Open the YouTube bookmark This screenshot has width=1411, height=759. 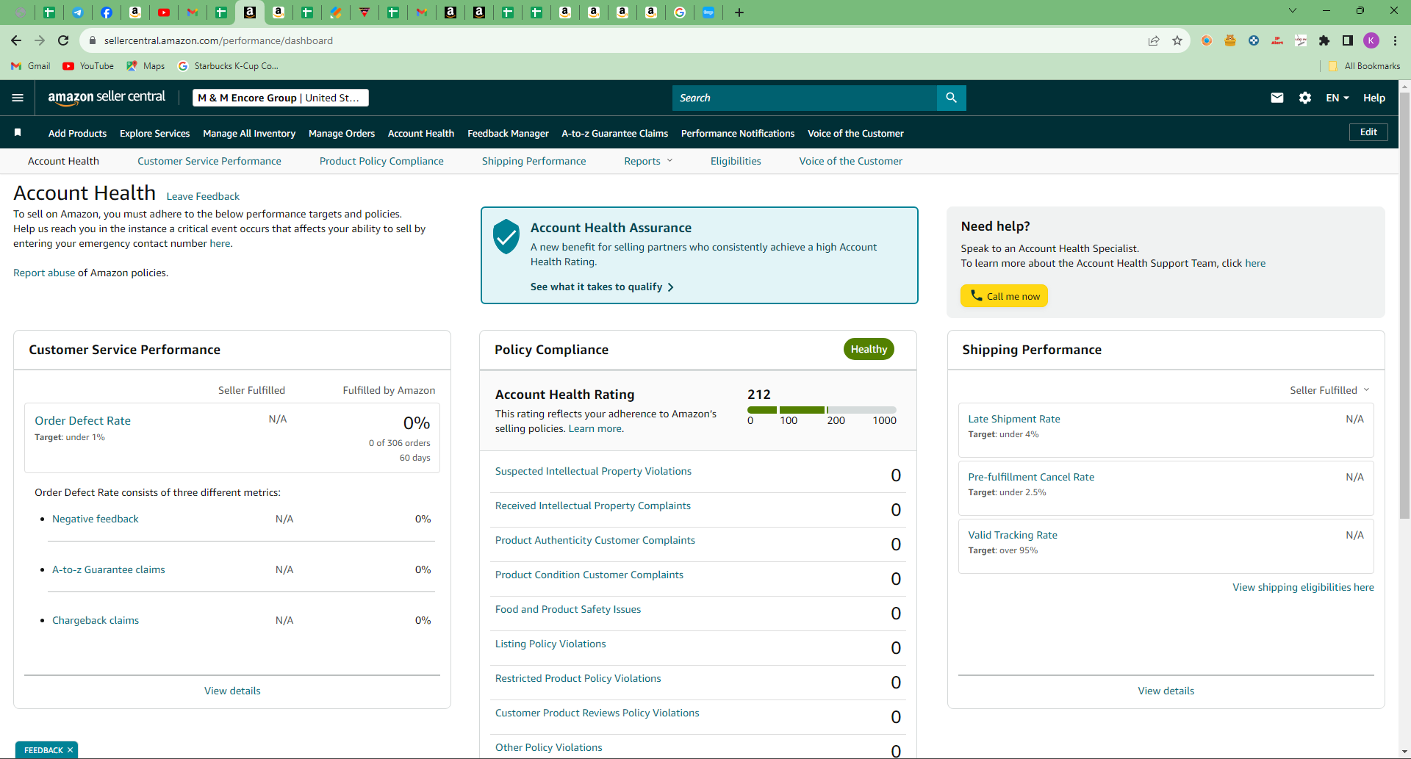[x=88, y=66]
